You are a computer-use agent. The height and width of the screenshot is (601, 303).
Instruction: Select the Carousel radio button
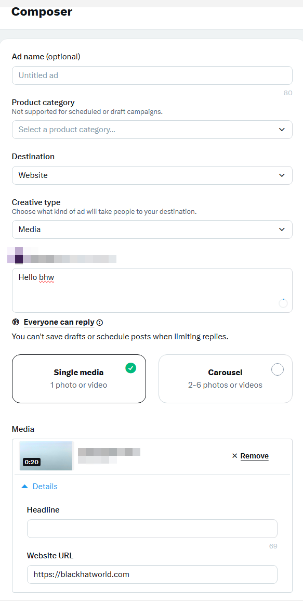point(278,369)
